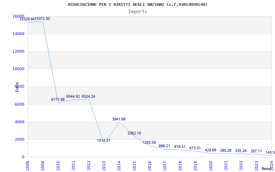Screen dimensions: 275x172
Task: Select year 2008 on the x-axis
Action: (27, 165)
